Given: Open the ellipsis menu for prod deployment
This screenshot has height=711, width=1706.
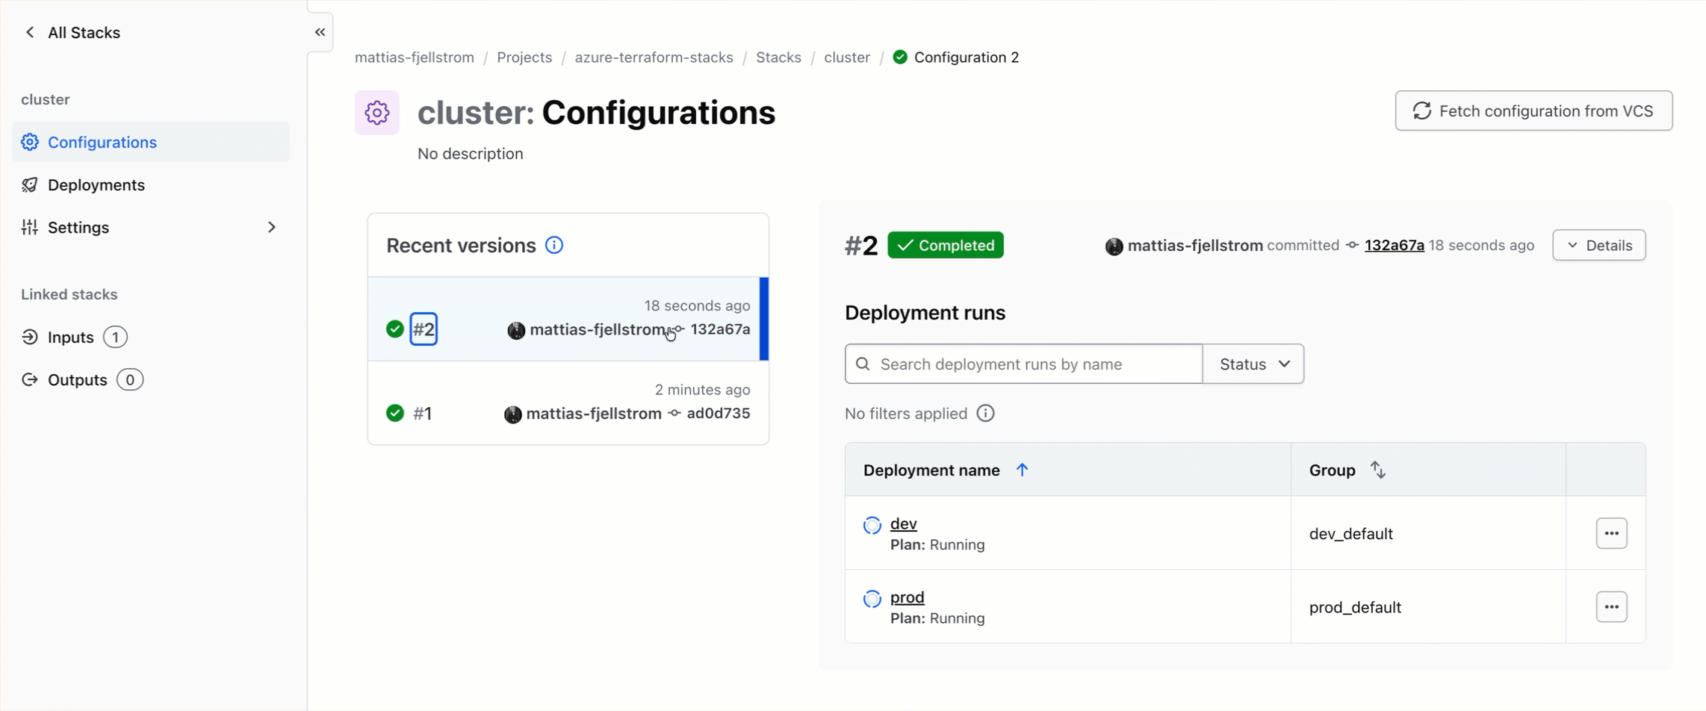Looking at the screenshot, I should click(x=1611, y=607).
